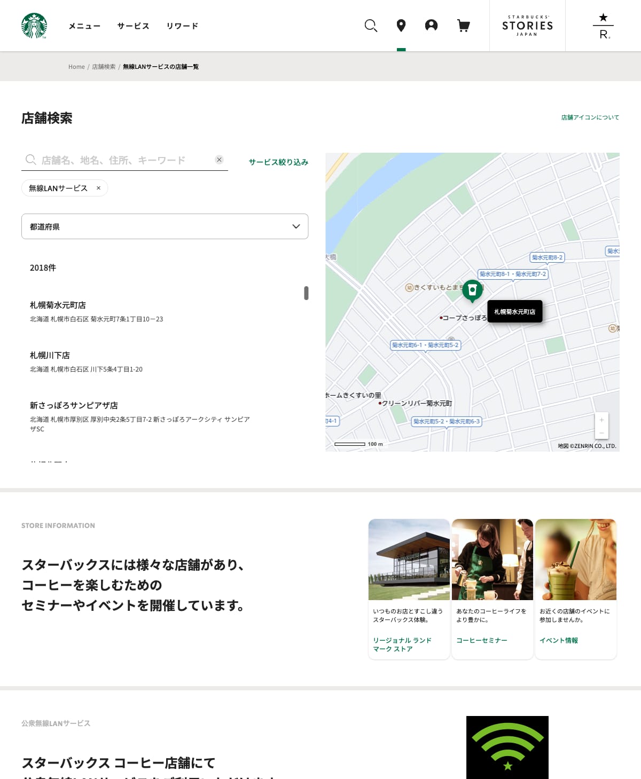Select 札幌川下店 in the list
This screenshot has height=779, width=641.
(50, 355)
